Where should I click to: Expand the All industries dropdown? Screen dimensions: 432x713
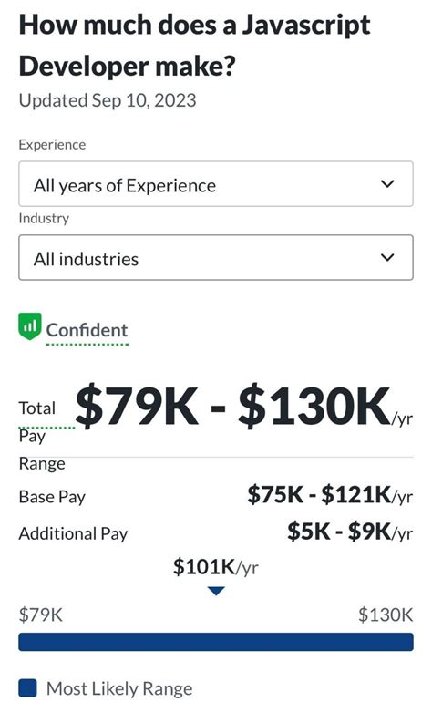(x=216, y=257)
